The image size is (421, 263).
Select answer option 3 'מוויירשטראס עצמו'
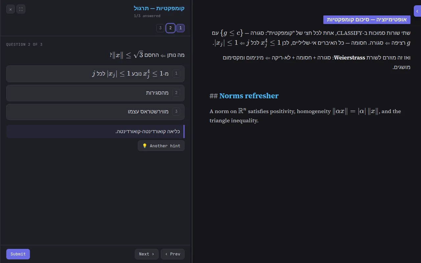[x=95, y=112]
